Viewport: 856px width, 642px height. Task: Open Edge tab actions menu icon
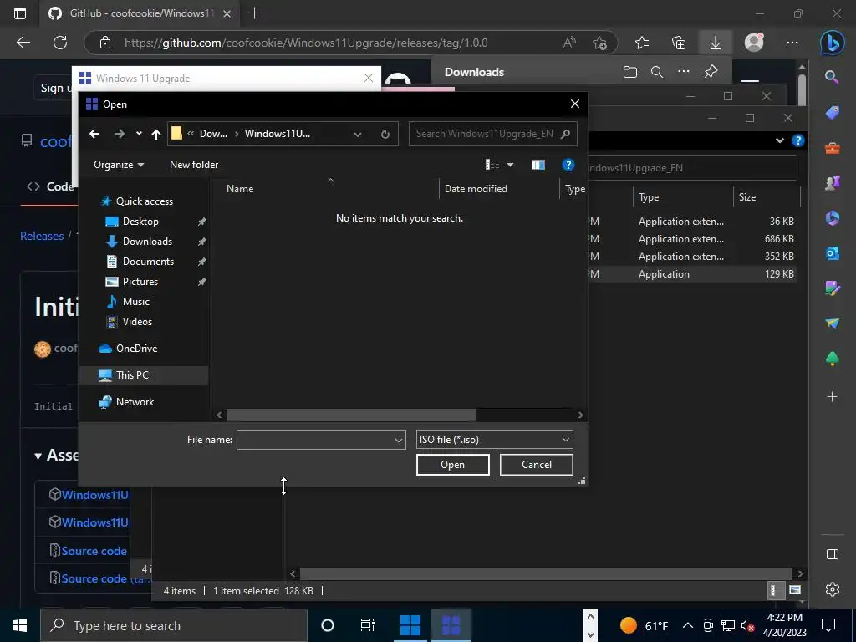20,13
